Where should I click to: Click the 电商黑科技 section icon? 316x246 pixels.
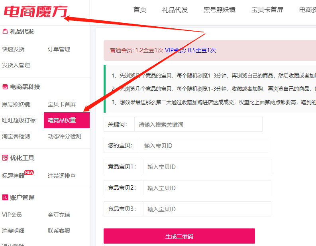pyautogui.click(x=5, y=87)
